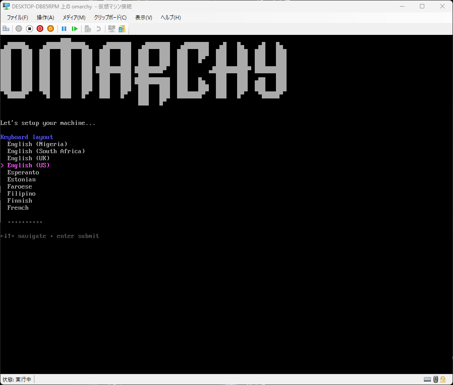Send Ctrl+Alt+Delete with the keyboard toolbar icon
Screen dimensions: 453x385
6,29
